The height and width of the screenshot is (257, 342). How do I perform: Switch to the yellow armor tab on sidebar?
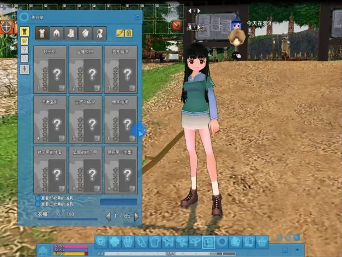click(24, 31)
